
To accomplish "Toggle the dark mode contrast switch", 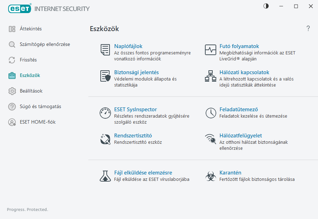I will click(x=266, y=6).
